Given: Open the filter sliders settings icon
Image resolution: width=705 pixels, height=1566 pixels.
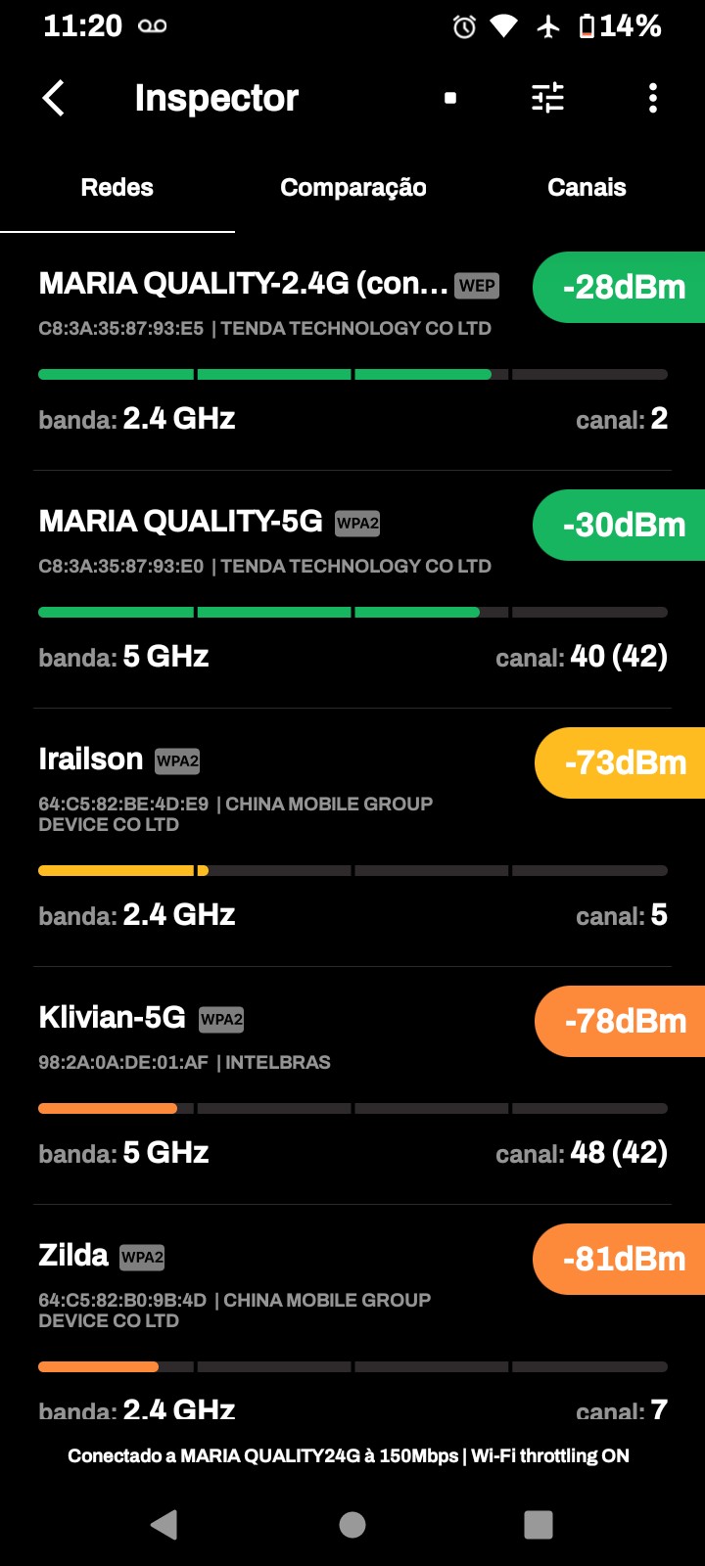Looking at the screenshot, I should tap(547, 98).
